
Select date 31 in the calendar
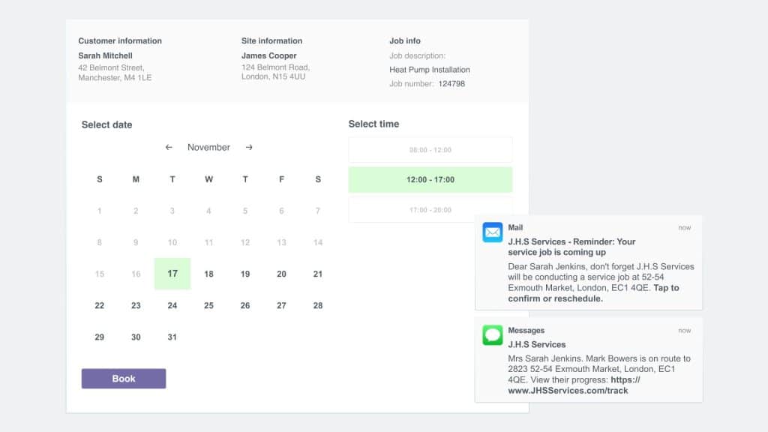[172, 337]
